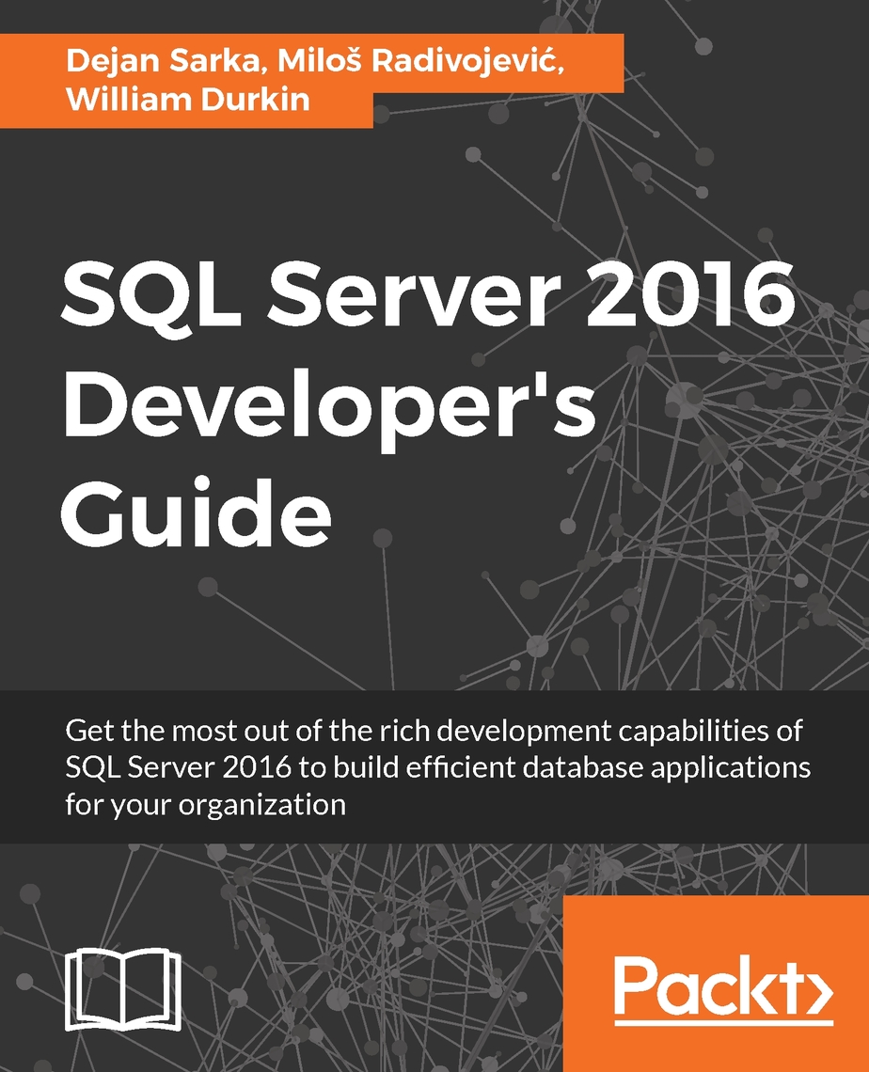Click the subtitle line 'for your organization'
This screenshot has height=1072, width=869.
205,805
